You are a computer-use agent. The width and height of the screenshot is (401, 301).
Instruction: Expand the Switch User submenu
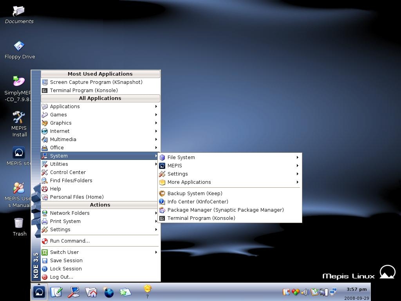[x=101, y=252]
